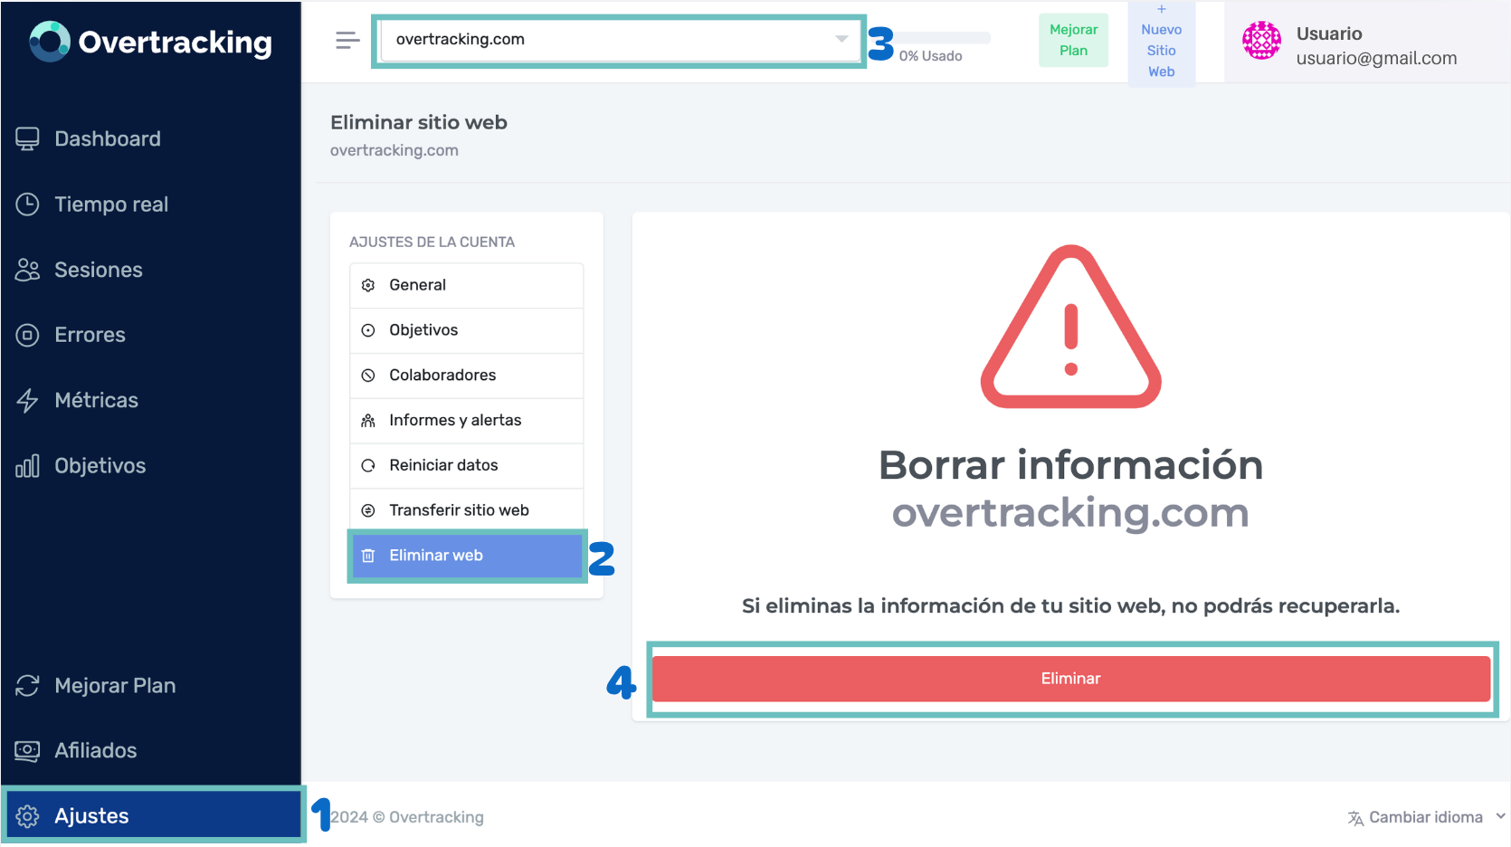Click the plus icon above Nuevo Sitio Web
The width and height of the screenshot is (1511, 847).
point(1162,9)
